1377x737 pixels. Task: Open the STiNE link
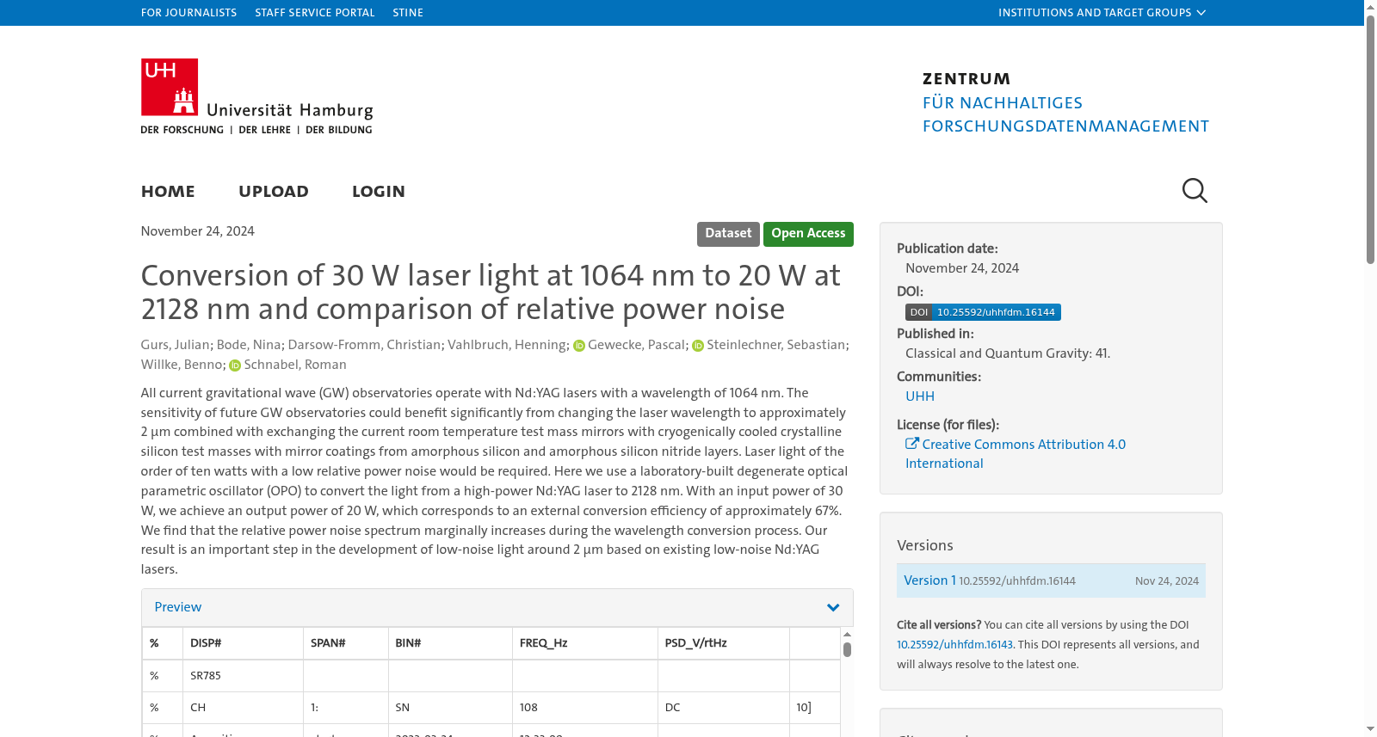tap(408, 13)
